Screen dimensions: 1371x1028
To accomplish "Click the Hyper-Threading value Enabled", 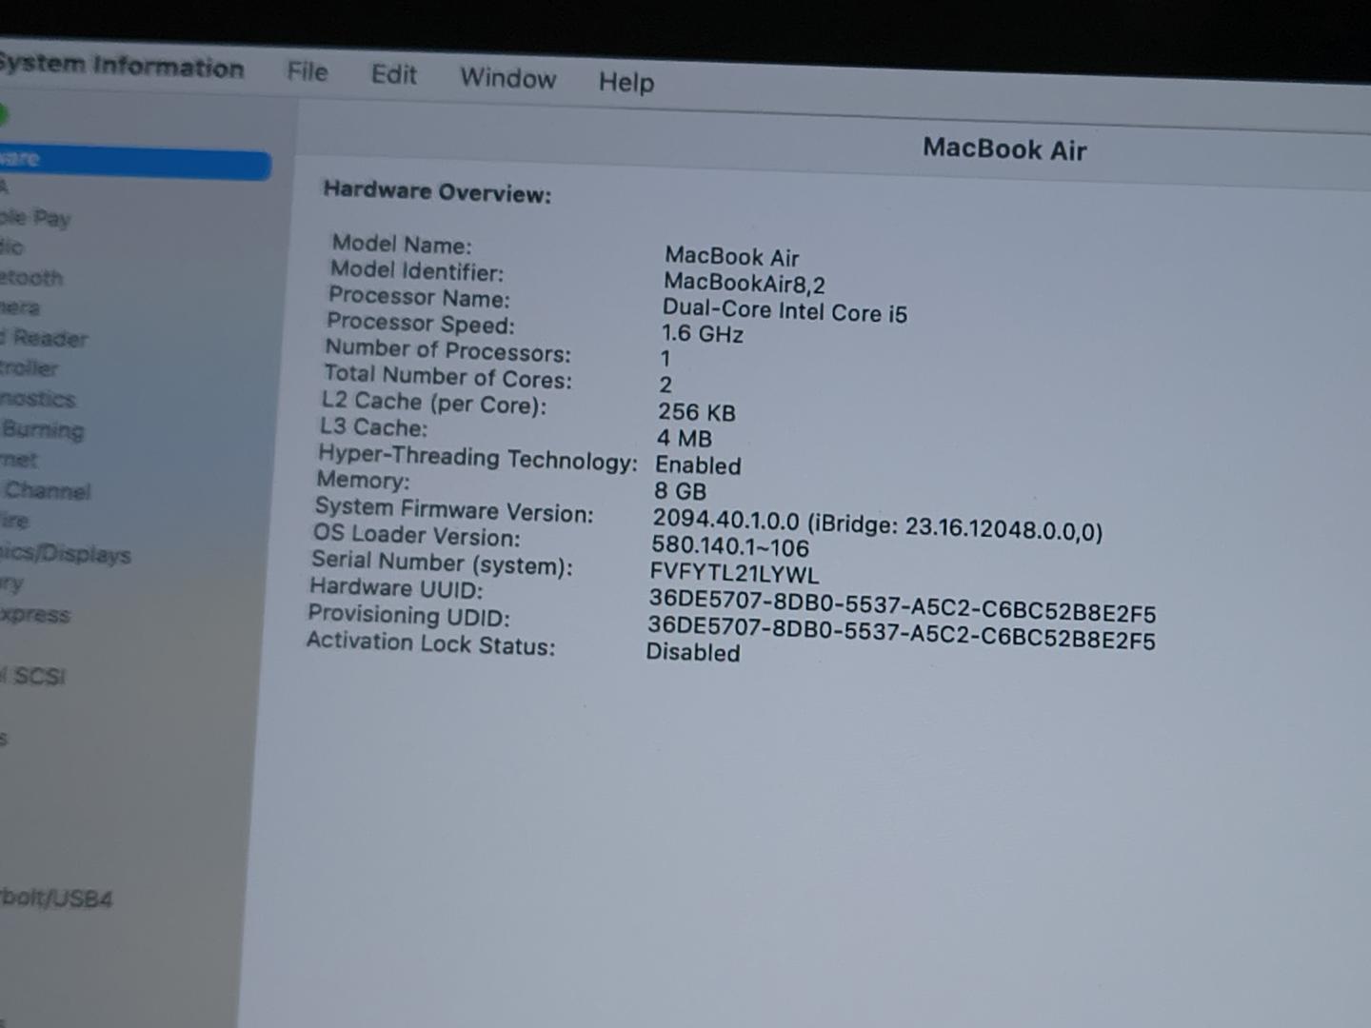I will [x=698, y=465].
